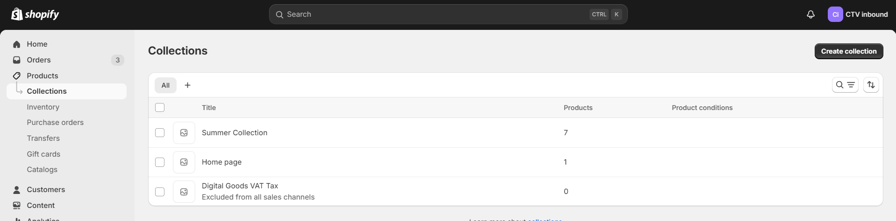Toggle the select all collections checkbox
The width and height of the screenshot is (896, 221).
tap(160, 108)
